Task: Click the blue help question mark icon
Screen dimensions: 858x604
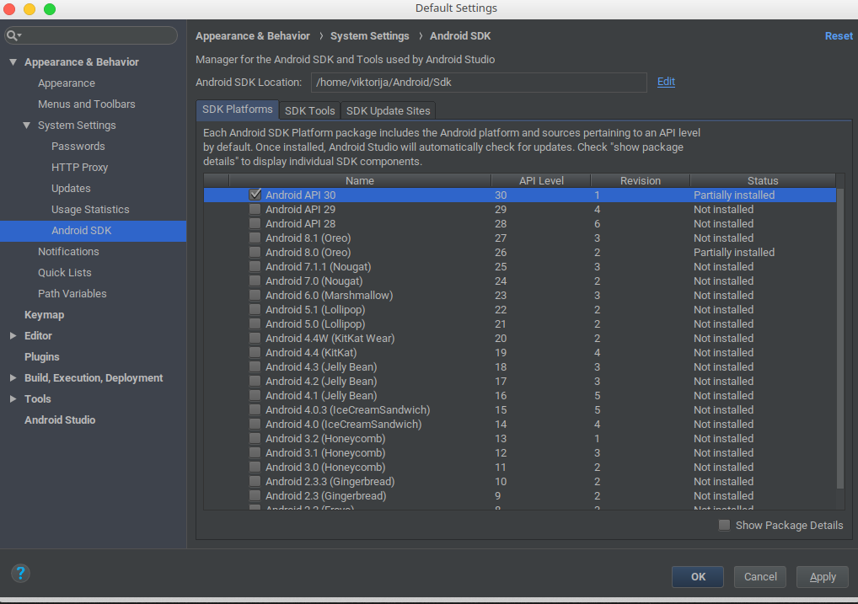Action: click(x=21, y=574)
